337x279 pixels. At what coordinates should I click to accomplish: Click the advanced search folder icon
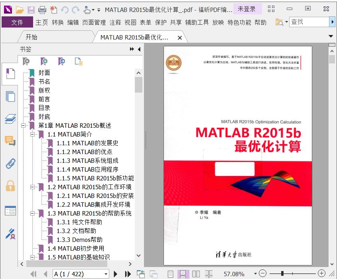280,22
